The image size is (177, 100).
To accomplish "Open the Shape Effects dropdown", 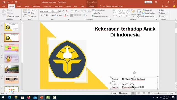I will pyautogui.click(x=149, y=16).
